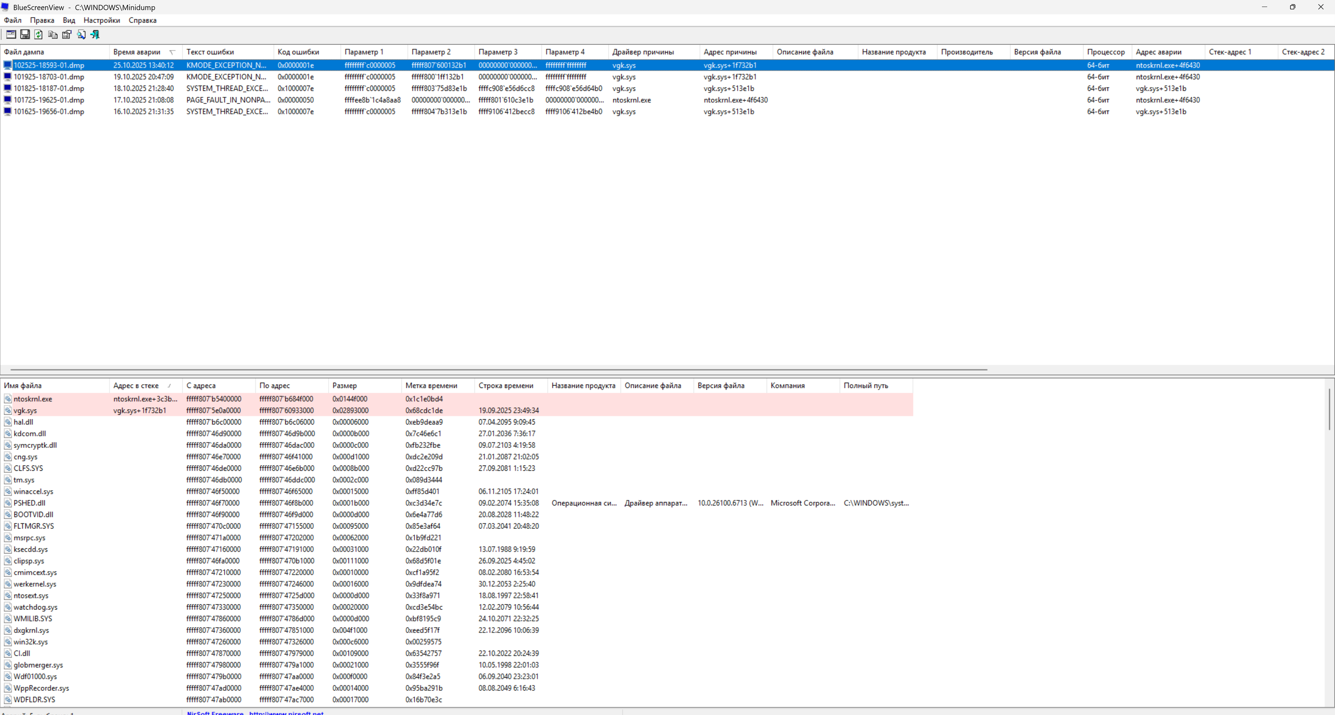The width and height of the screenshot is (1335, 715).
Task: Click the lower pane vertical scrollbar thumb
Action: tap(1330, 409)
